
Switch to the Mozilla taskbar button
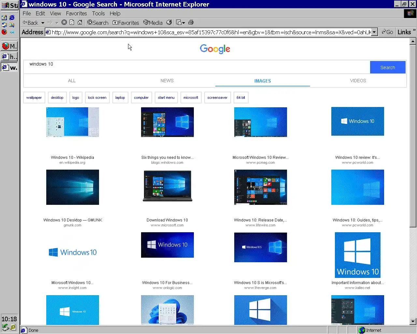pos(9,46)
